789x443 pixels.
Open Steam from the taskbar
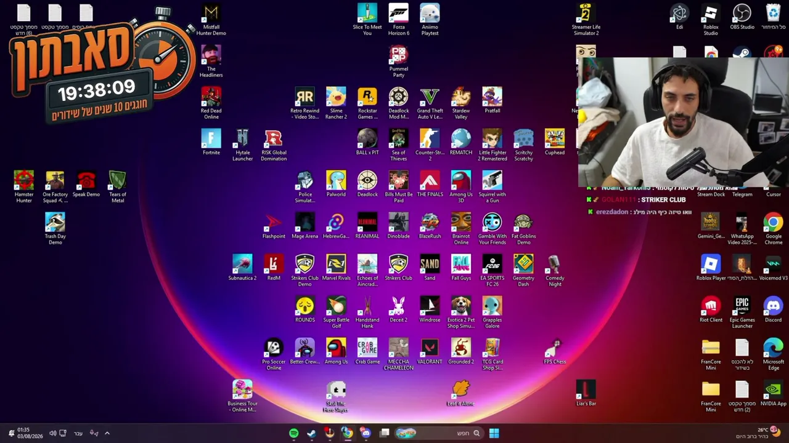click(311, 433)
